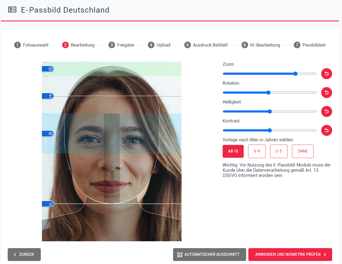The image size is (342, 264).
Task: Click ANWENDEN UND BIOMETRIE PRÜFEN button
Action: (290, 254)
